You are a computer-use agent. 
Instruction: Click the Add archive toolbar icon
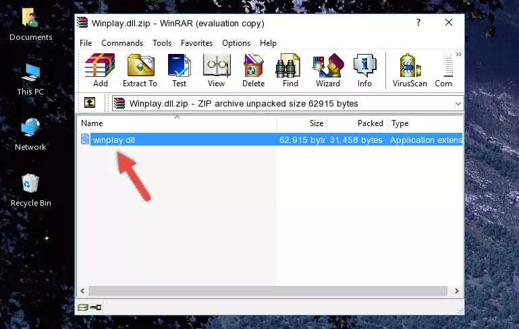(x=100, y=70)
